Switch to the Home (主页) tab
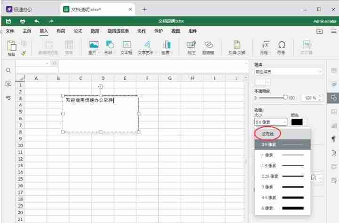Viewport: 339px width, 223px height. 27,31
